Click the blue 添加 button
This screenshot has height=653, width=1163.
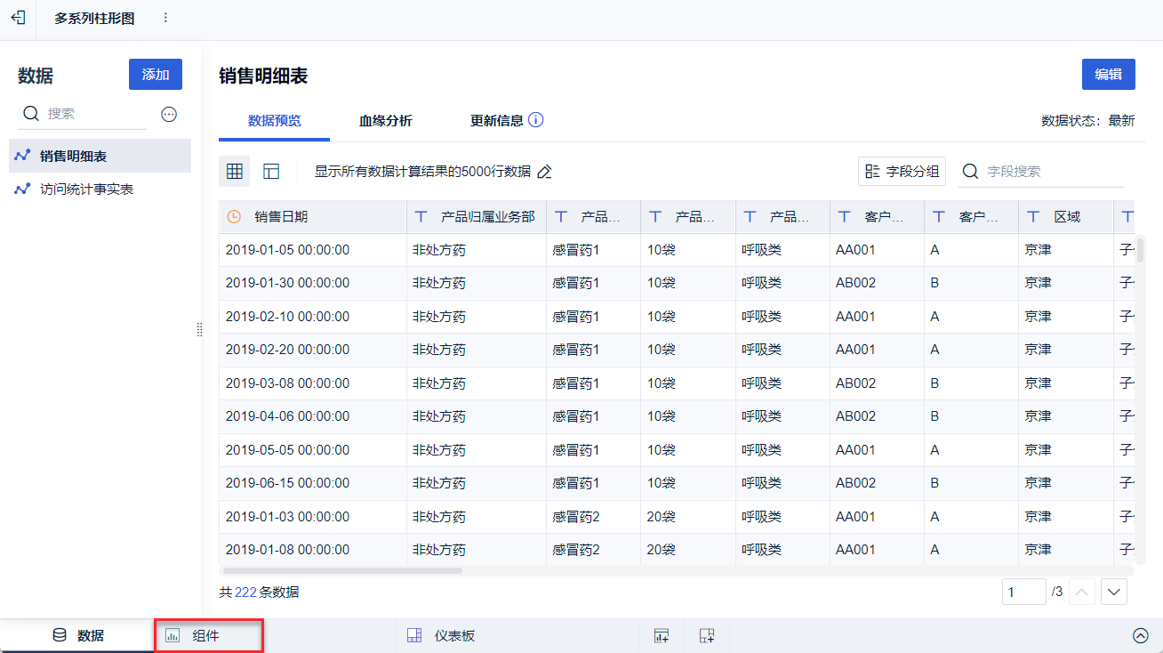(156, 75)
